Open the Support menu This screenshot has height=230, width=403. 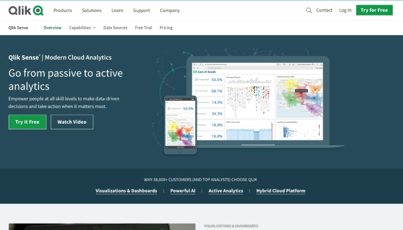[x=142, y=10]
